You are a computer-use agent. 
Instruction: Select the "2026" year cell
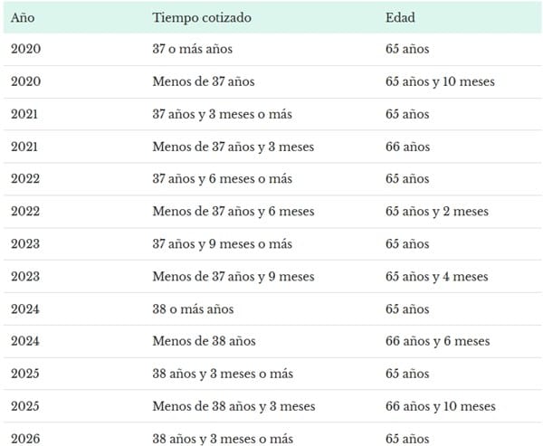(25, 439)
